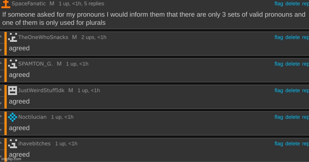
Task: Click TheOneWhoSnacks avatar icon
Action: tap(12, 37)
